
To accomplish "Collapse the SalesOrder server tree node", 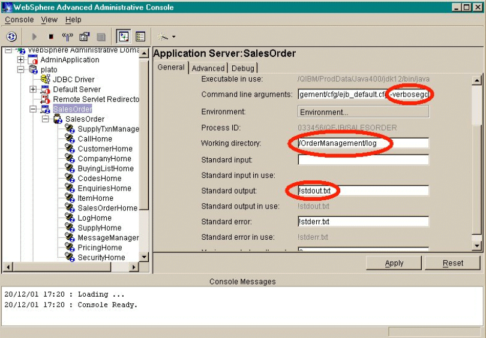I will point(33,109).
